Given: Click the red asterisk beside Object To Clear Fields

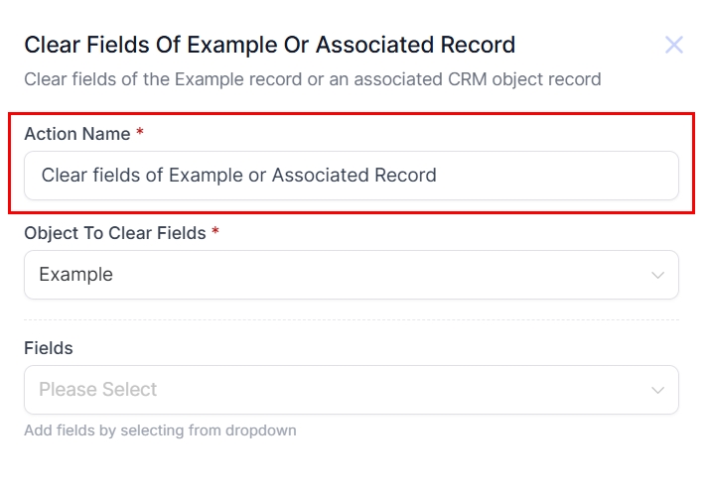Looking at the screenshot, I should (x=215, y=232).
